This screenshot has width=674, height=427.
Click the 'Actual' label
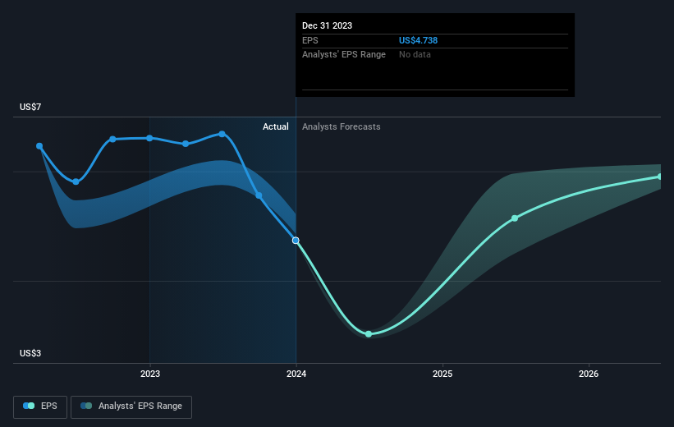pyautogui.click(x=276, y=126)
